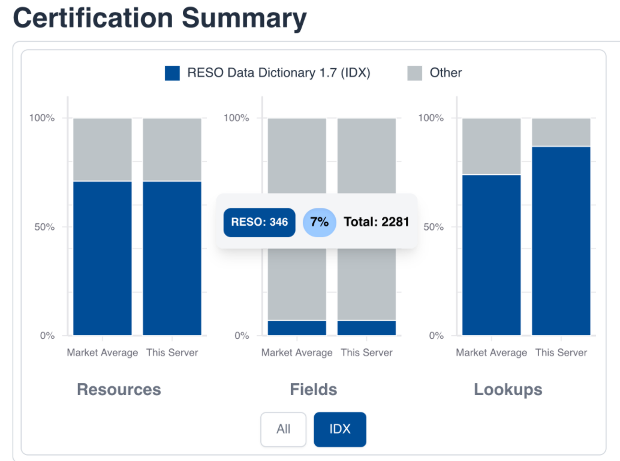This screenshot has height=461, width=620.
Task: Select the This Server bar under Lookups
Action: click(x=561, y=239)
